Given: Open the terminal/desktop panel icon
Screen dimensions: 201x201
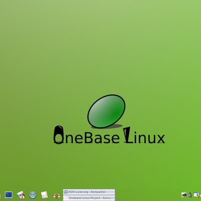Looking at the screenshot, I should [x=9, y=195].
